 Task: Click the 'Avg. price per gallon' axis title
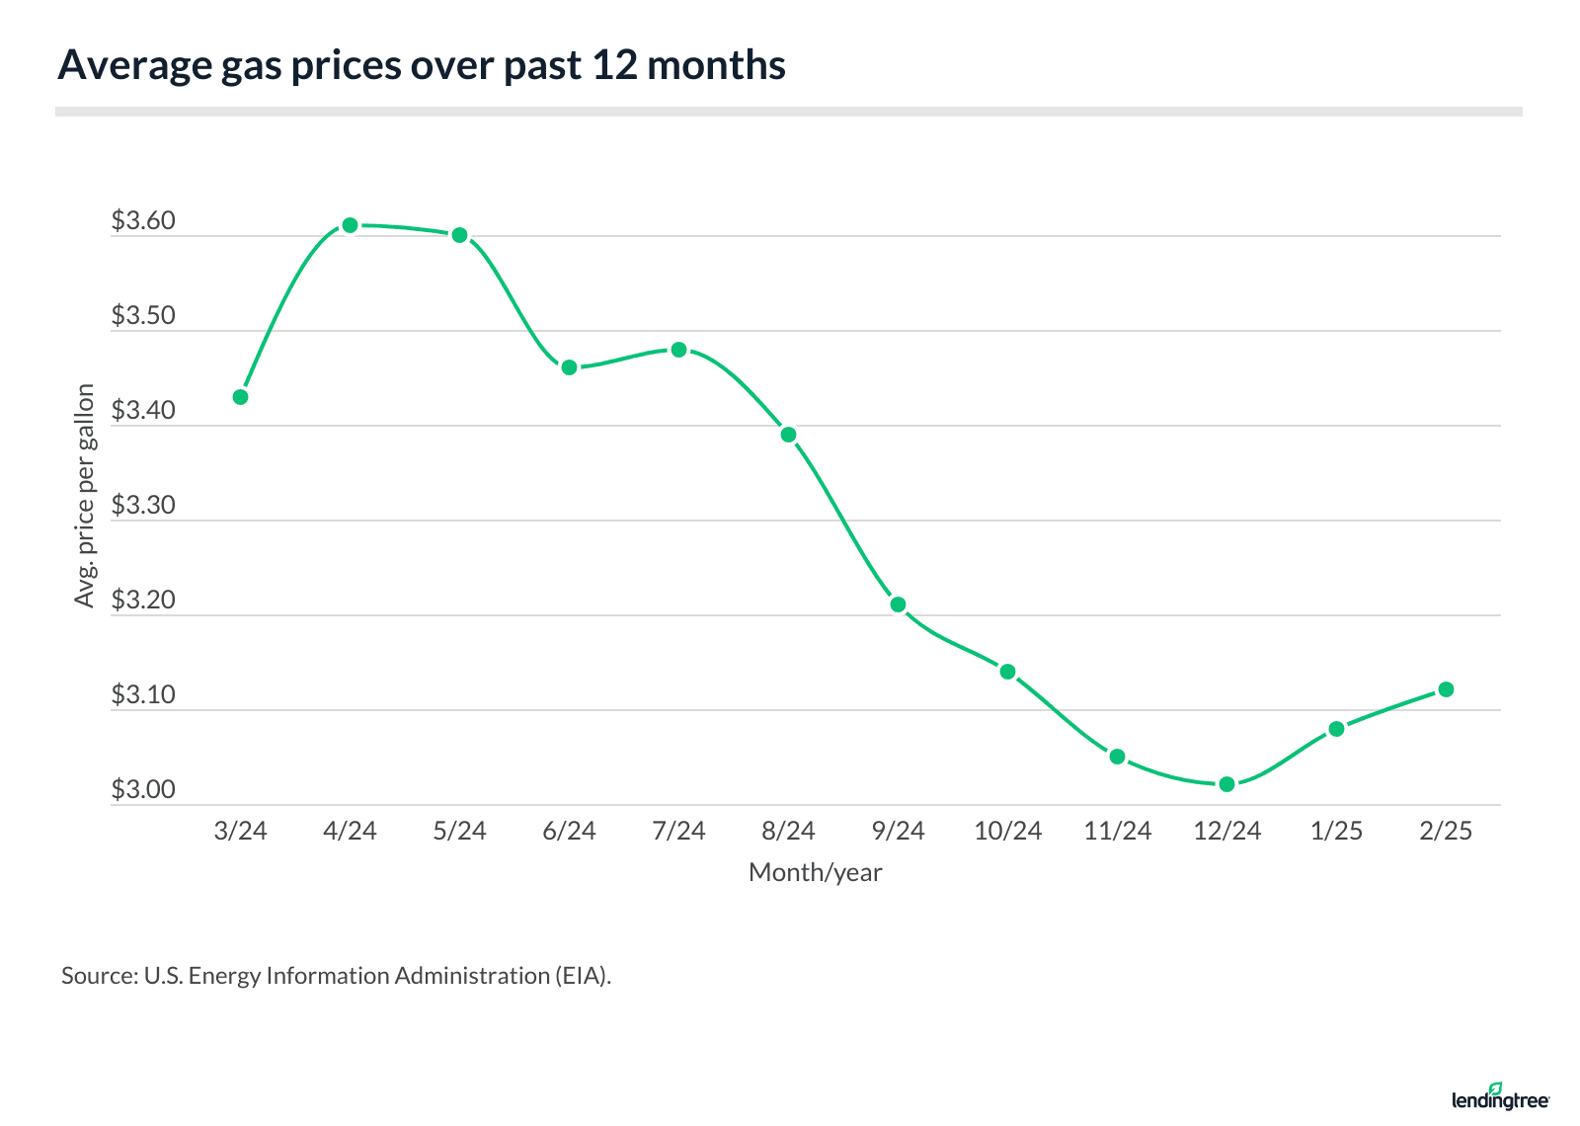85,496
